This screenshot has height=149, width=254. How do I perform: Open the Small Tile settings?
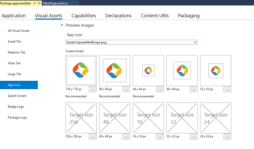[15, 41]
